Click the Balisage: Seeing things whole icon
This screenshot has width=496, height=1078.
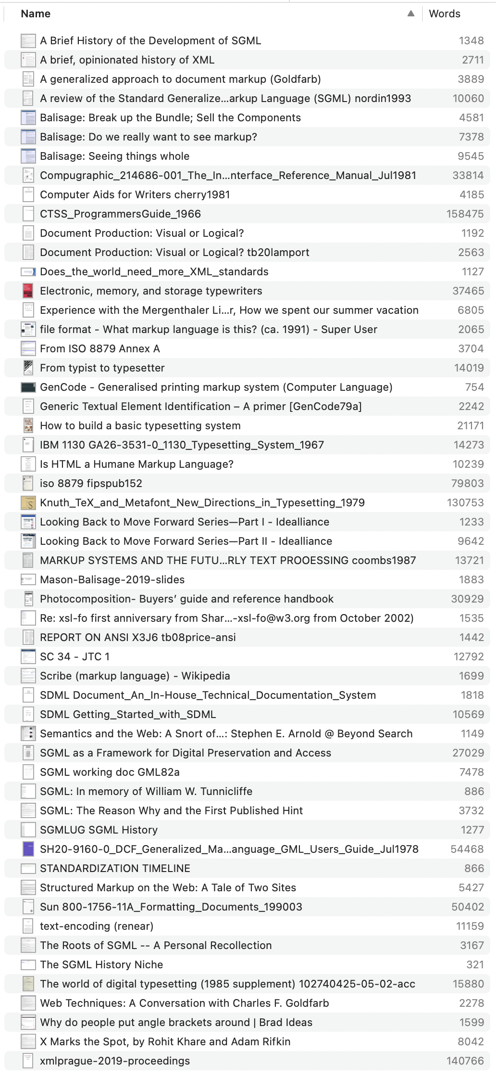point(28,156)
